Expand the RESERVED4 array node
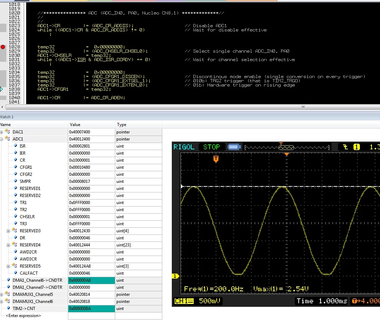 point(8,245)
